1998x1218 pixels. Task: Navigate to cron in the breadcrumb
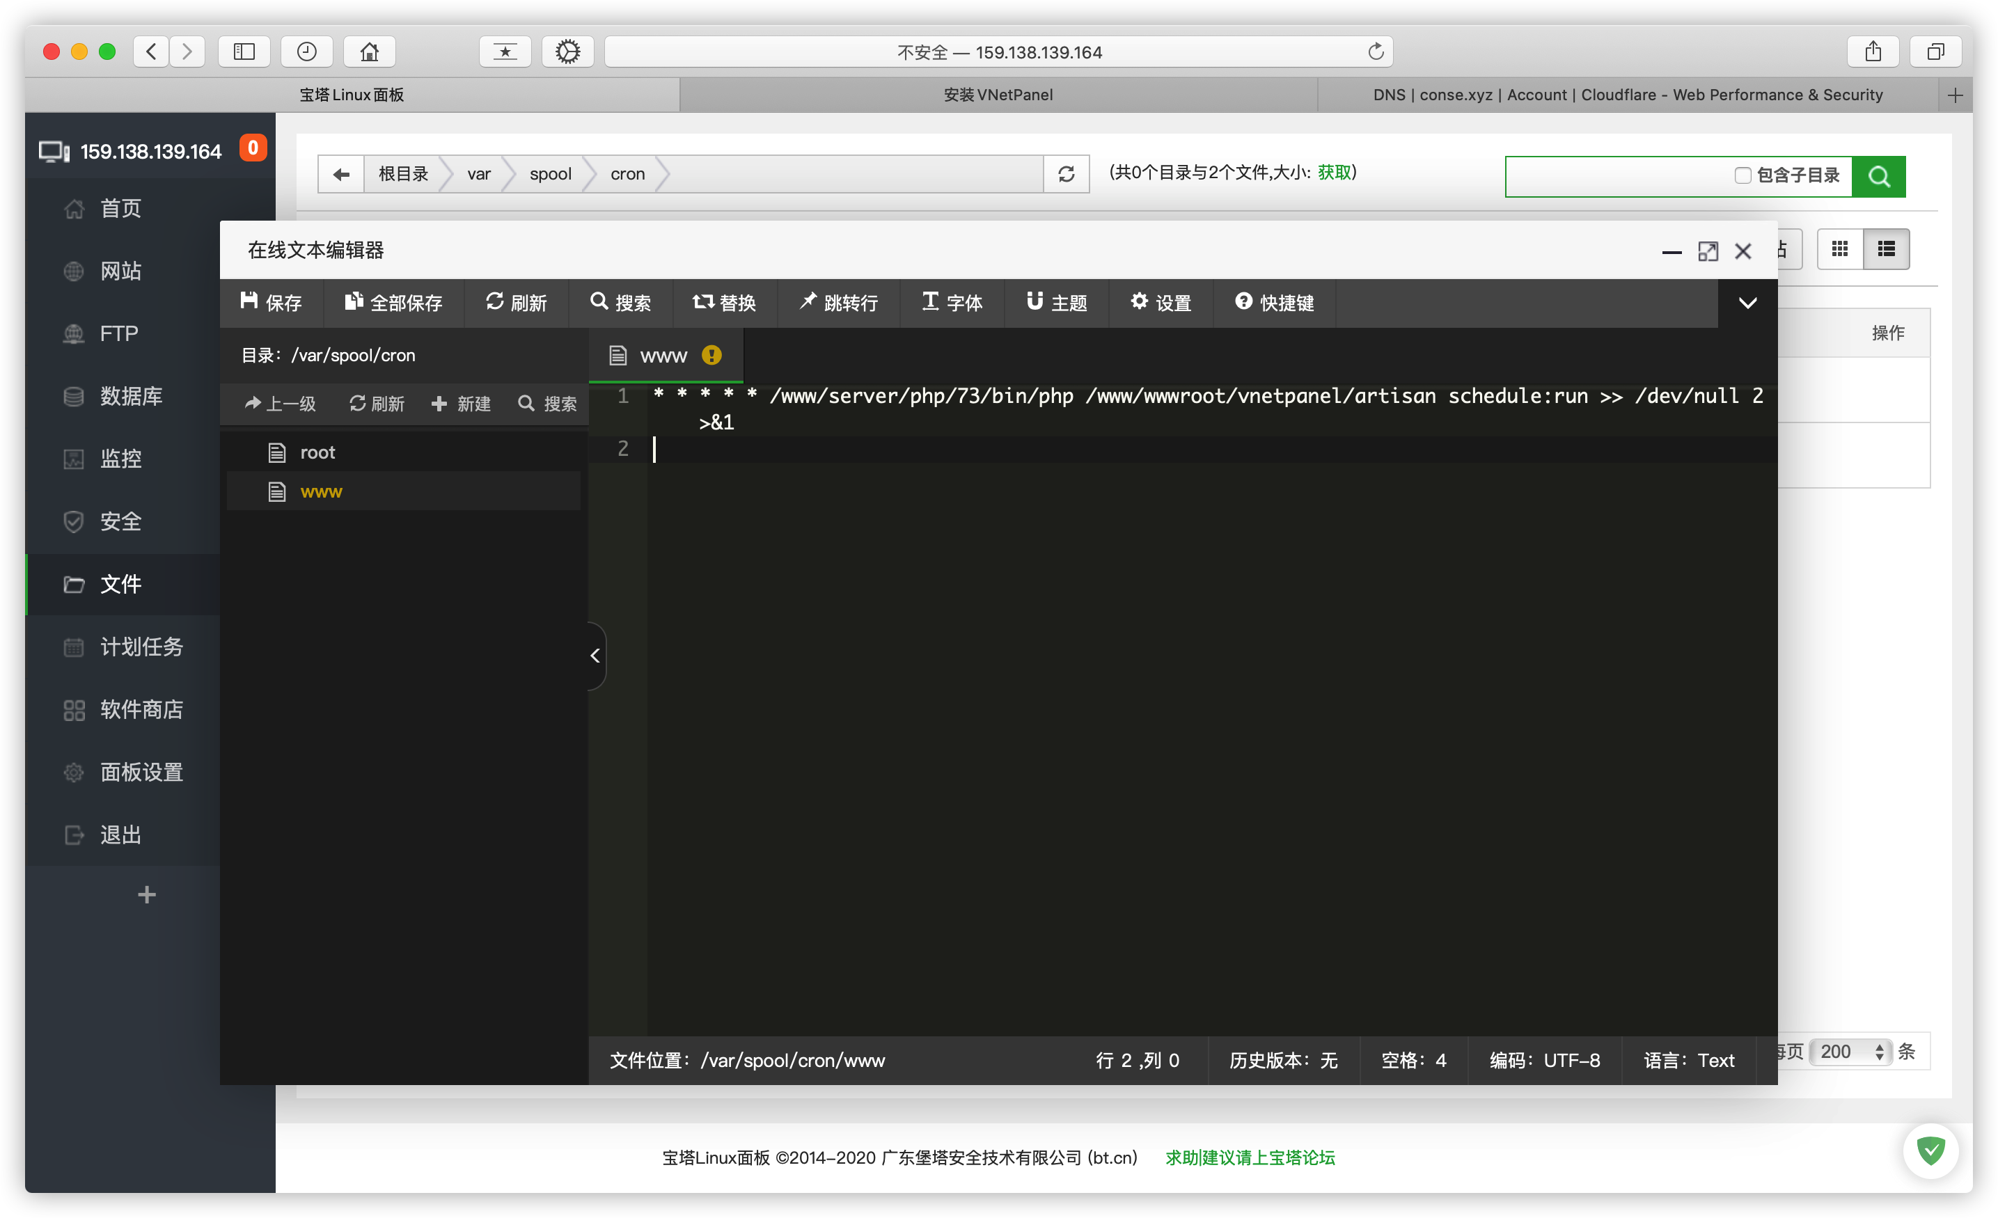pos(628,173)
